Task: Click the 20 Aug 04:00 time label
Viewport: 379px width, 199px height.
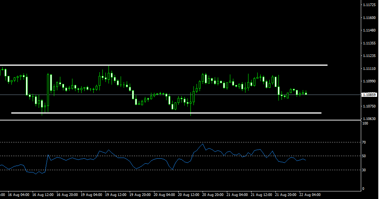Action: click(x=164, y=195)
